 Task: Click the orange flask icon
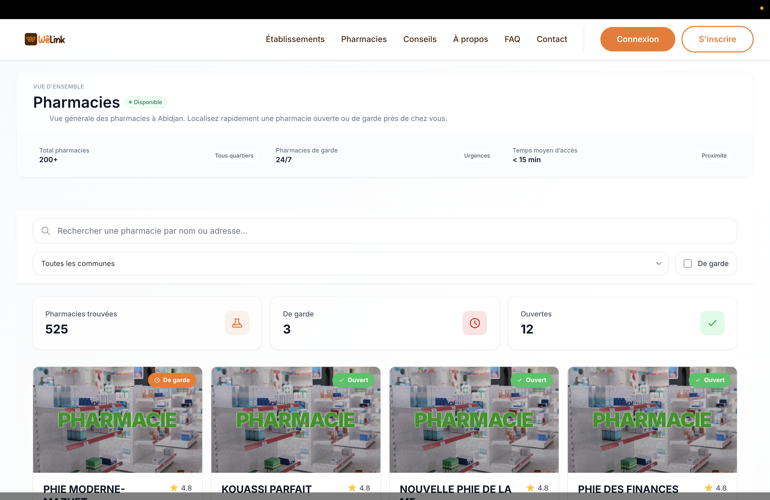[x=237, y=323]
